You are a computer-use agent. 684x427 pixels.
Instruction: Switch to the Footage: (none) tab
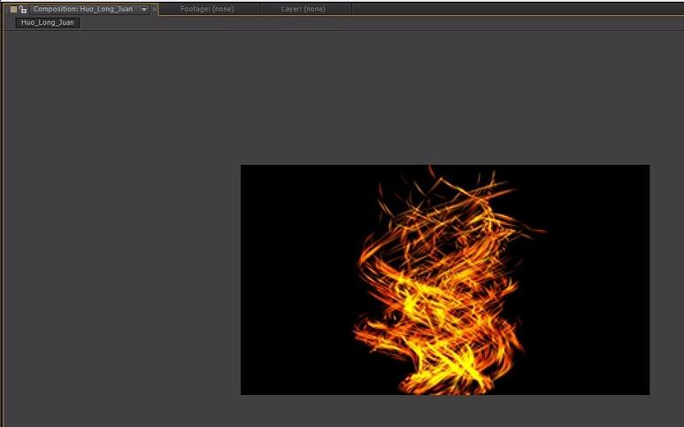pos(207,9)
